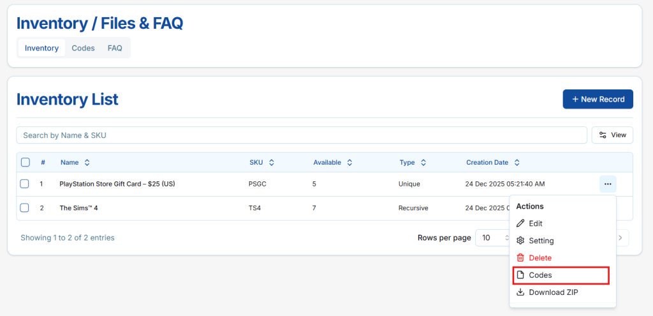Screen dimensions: 653x316
Task: Click the pencil icon beside Edit
Action: (520, 223)
